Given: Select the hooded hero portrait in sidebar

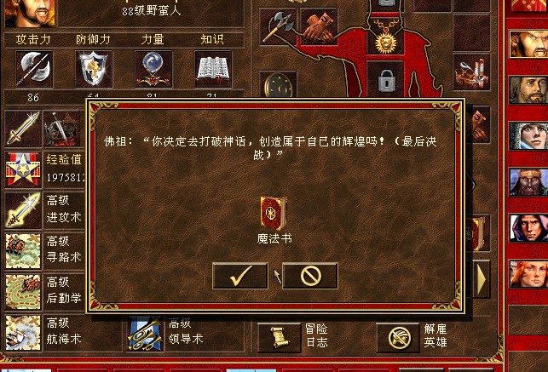Looking at the screenshot, I should pyautogui.click(x=528, y=228).
